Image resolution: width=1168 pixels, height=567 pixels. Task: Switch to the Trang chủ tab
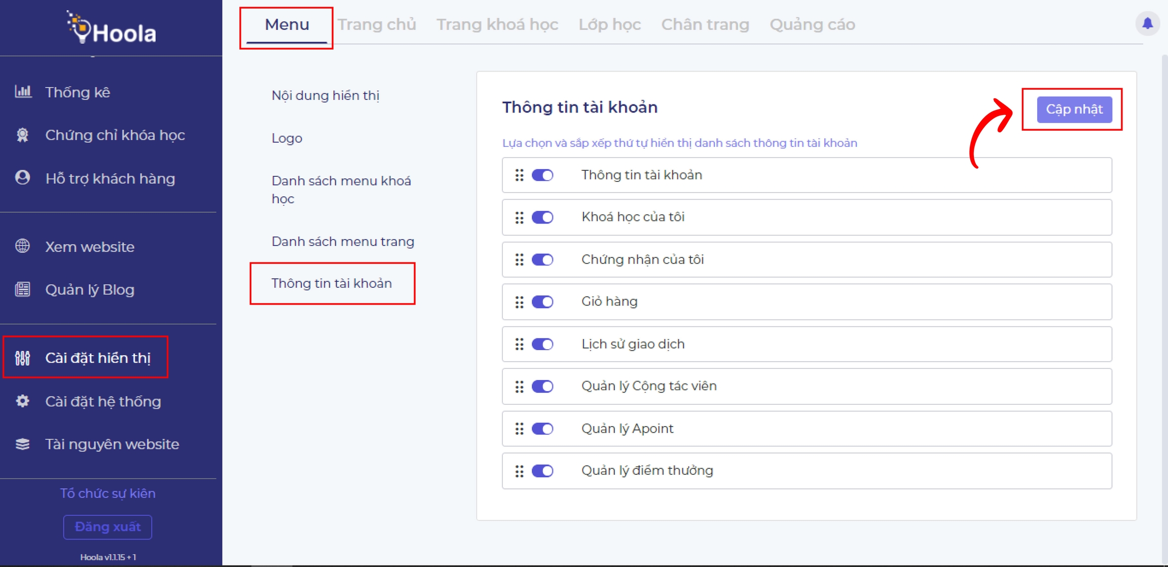(x=377, y=24)
